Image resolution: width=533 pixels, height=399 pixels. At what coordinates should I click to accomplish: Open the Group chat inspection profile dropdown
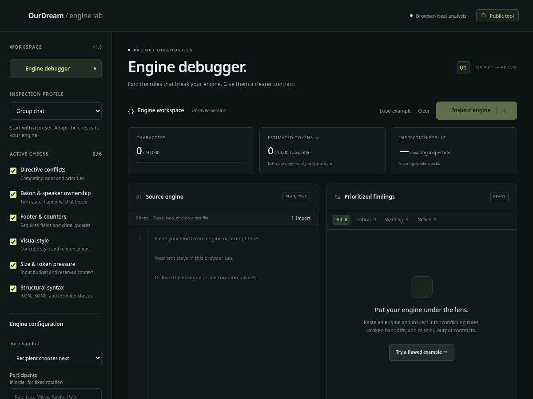56,111
